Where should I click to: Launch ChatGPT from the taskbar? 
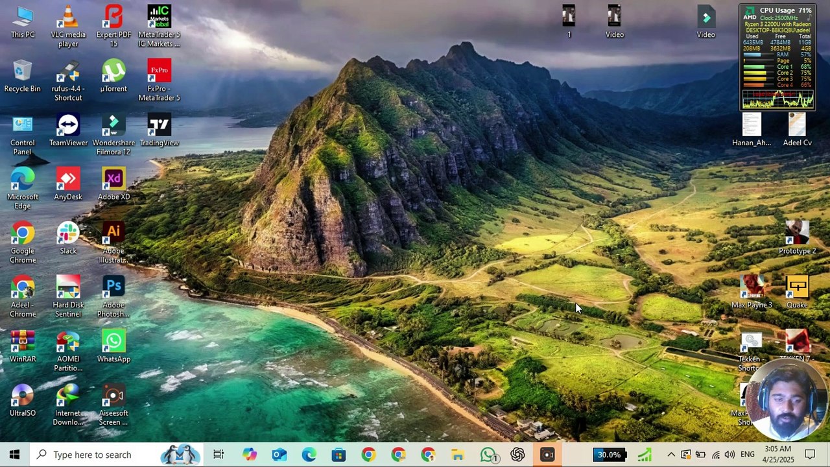click(x=517, y=455)
